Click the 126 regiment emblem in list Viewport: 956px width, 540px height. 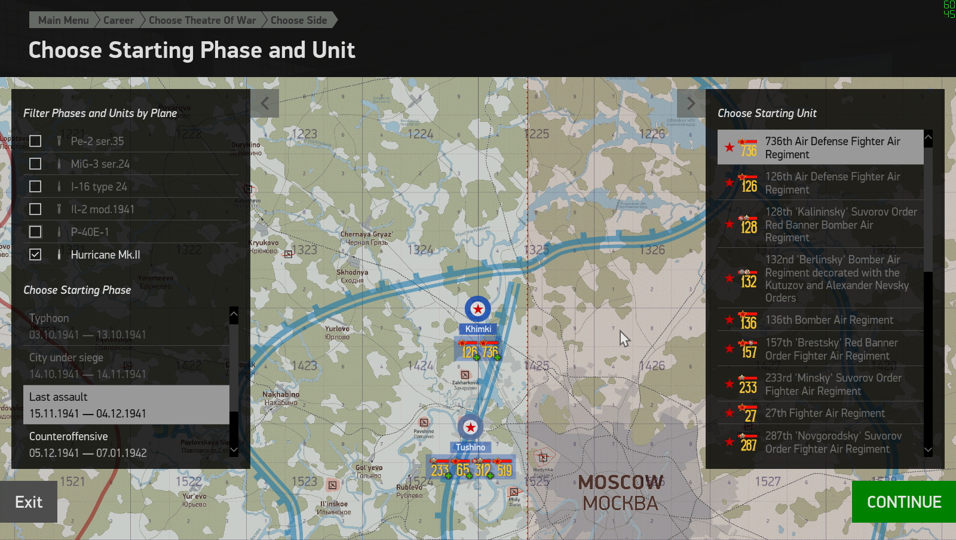748,183
